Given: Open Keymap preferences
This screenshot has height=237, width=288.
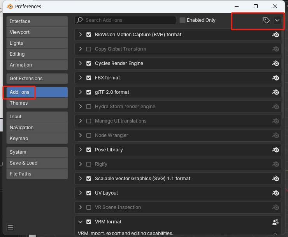Looking at the screenshot, I should (x=37, y=138).
